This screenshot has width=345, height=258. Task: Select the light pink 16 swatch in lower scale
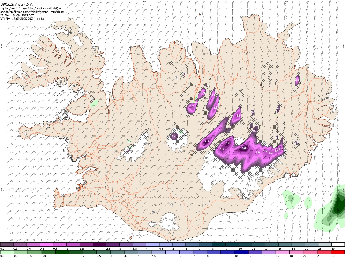(x=283, y=252)
